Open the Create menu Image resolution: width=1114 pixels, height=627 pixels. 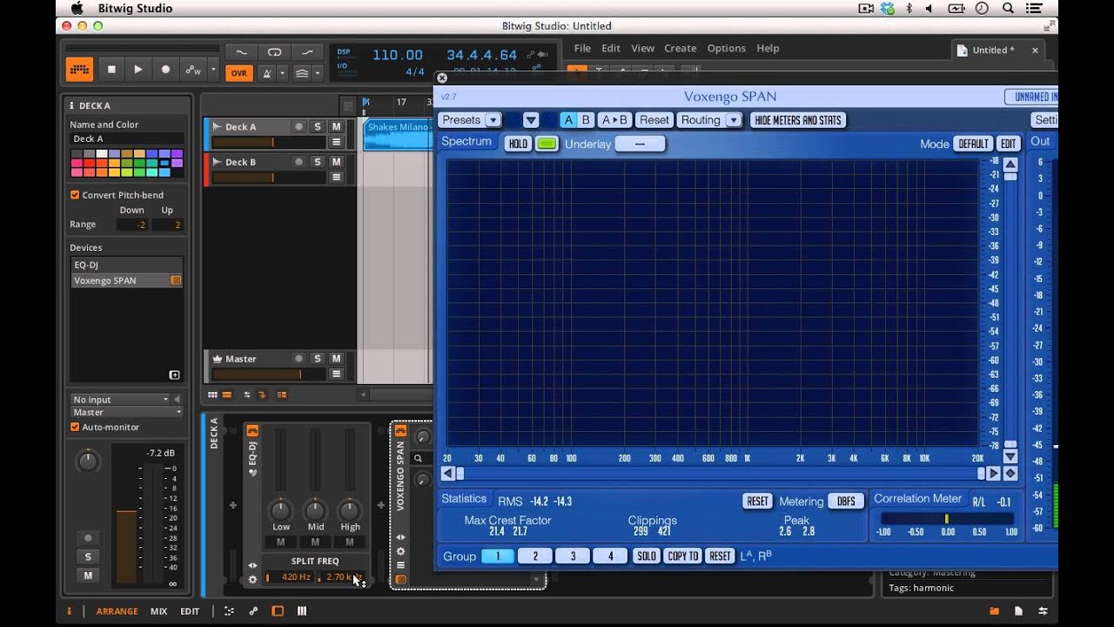tap(681, 49)
